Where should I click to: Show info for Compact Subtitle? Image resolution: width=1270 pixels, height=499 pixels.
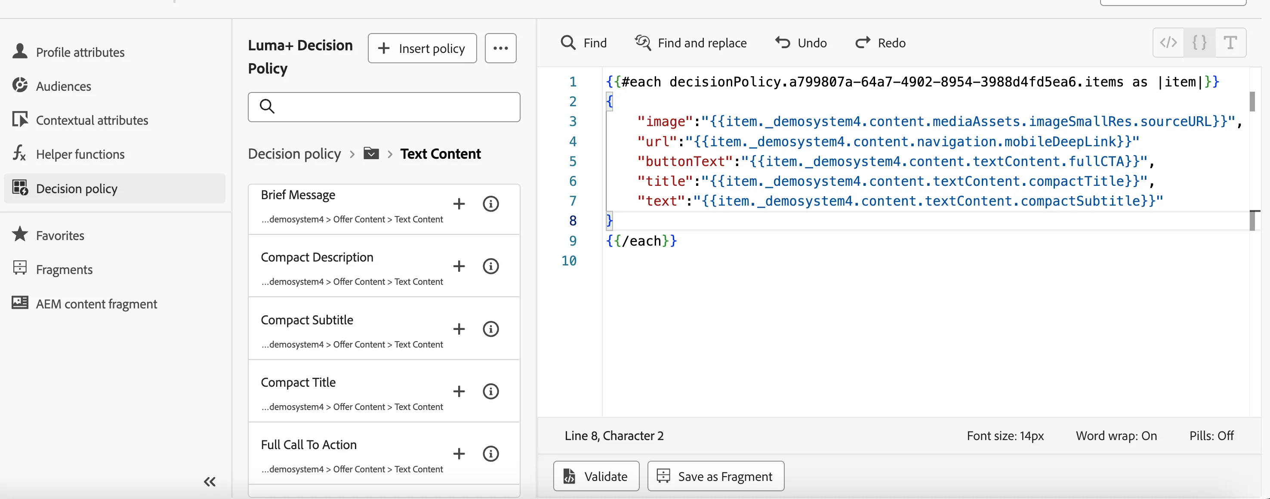pos(490,329)
